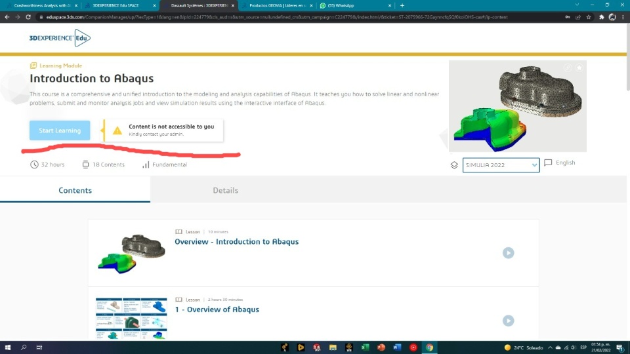630x354 pixels.
Task: Click the Chrome taskbar icon
Action: [x=429, y=347]
